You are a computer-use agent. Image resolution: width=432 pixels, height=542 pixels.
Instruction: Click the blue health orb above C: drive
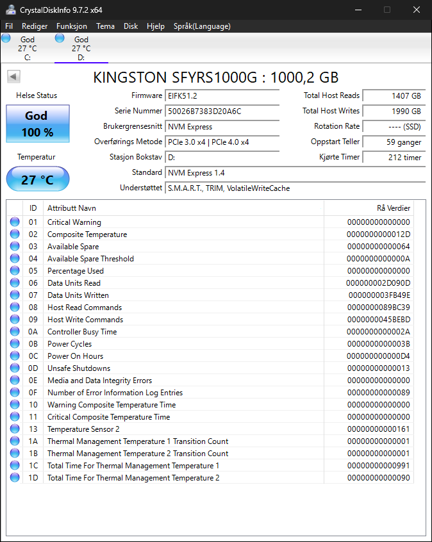6,38
